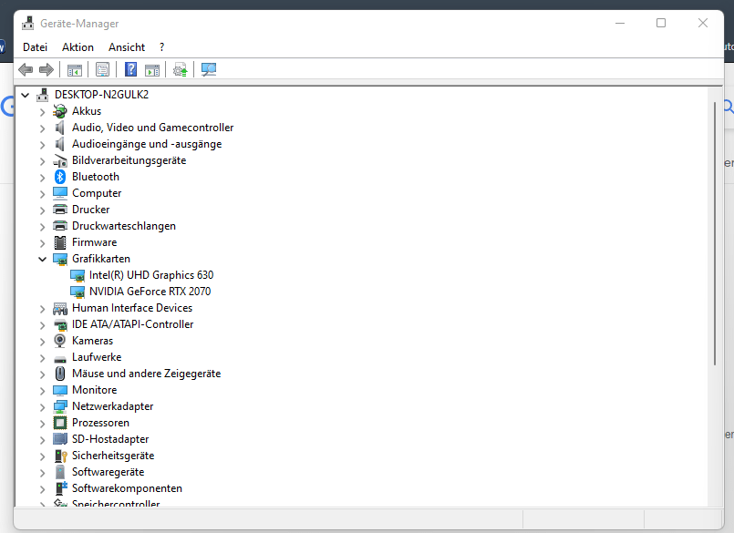This screenshot has width=734, height=533.
Task: Open the Aktion menu
Action: (x=78, y=47)
